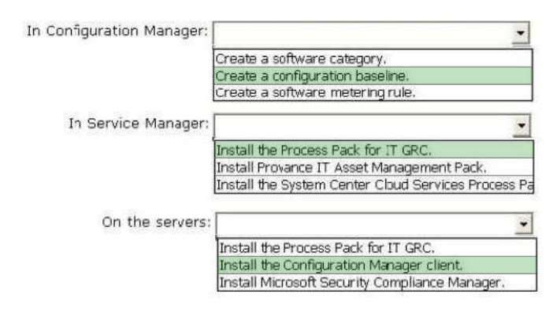This screenshot has width=557, height=320.
Task: Pick 'Install Microsoft Security Compliance Manager.' option
Action: tap(377, 282)
